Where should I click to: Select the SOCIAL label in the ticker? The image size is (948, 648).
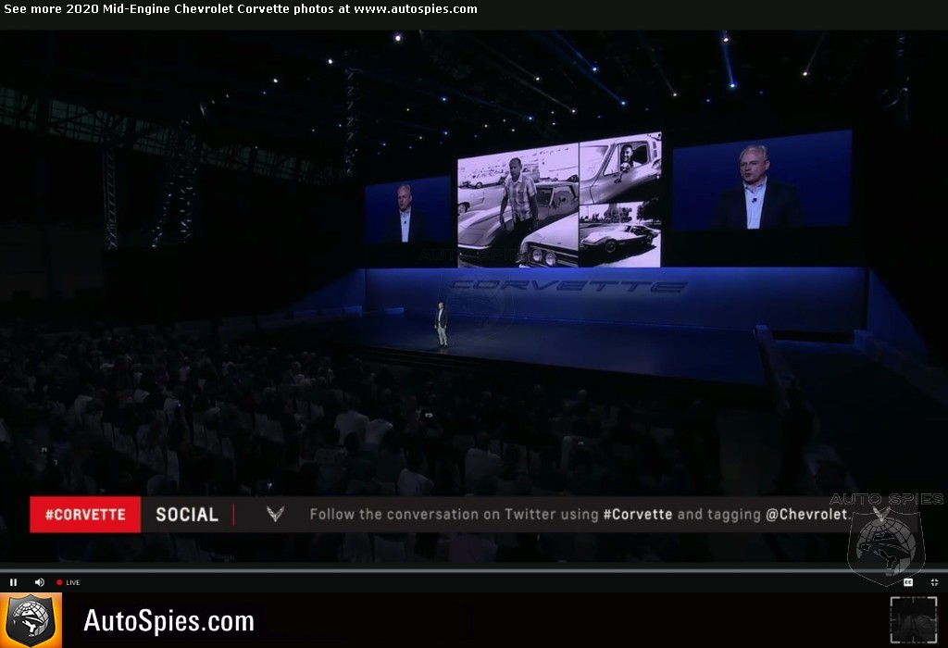186,515
